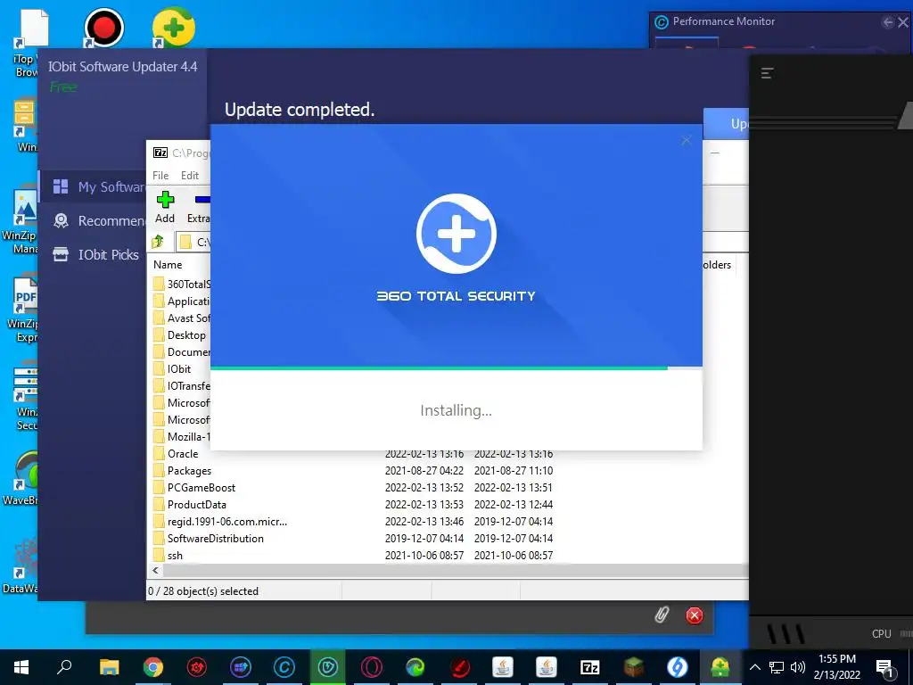Click the Update completed heading

(300, 110)
